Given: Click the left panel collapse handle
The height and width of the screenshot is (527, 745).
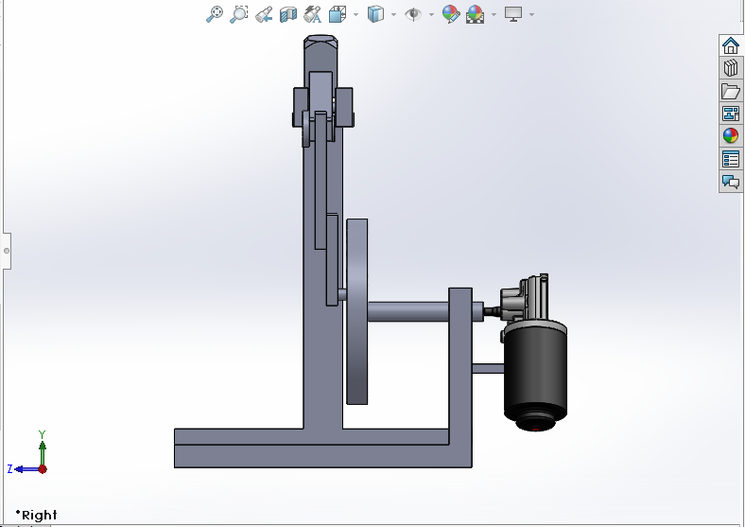Looking at the screenshot, I should (x=7, y=251).
